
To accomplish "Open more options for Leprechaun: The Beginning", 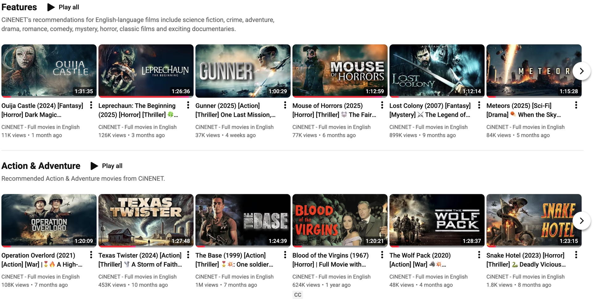I will point(188,105).
